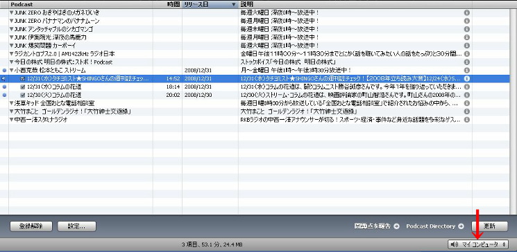Click info icon for 中西一清スタミナラジオ
The height and width of the screenshot is (252, 517).
(466, 120)
